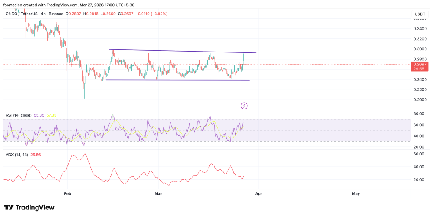The height and width of the screenshot is (217, 433).
Task: Click the ADX value 25.56 in red
Action: tap(35, 155)
